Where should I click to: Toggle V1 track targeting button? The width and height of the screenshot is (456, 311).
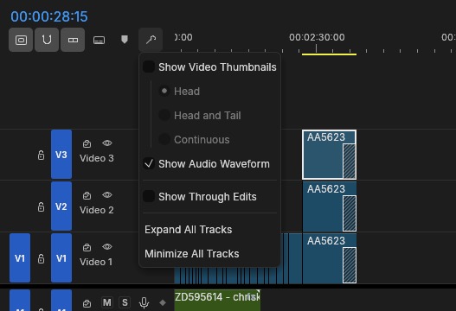pyautogui.click(x=61, y=257)
